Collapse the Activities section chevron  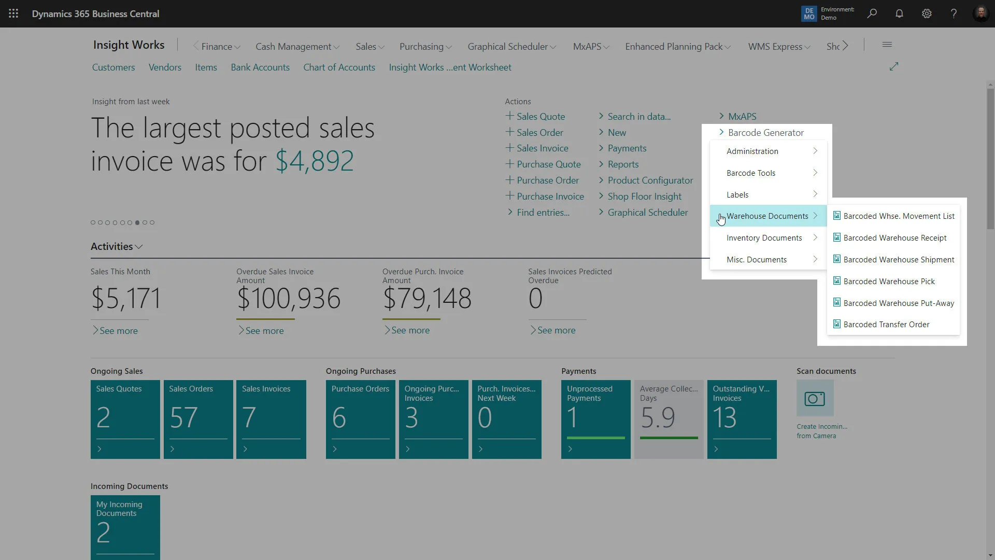tap(139, 247)
